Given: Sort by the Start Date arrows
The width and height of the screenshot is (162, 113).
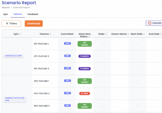Looking at the screenshot, I should 144,34.
